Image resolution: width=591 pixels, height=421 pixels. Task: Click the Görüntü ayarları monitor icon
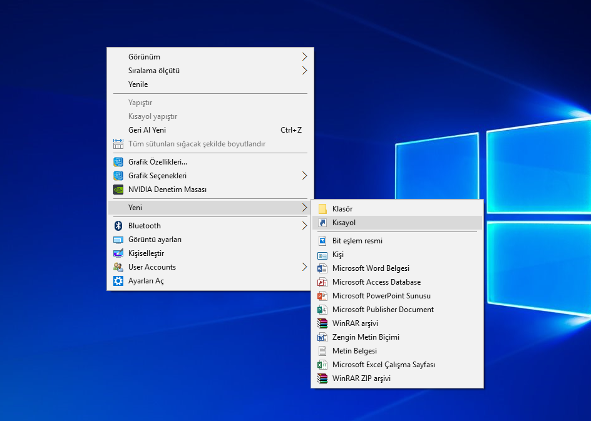pos(118,240)
